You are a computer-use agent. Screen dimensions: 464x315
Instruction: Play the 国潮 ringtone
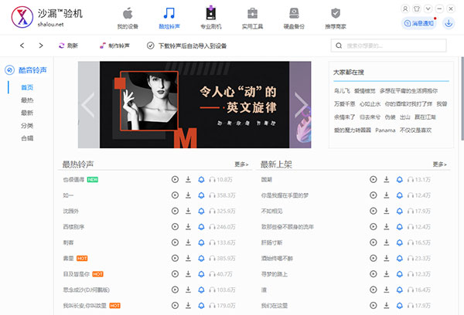click(374, 179)
